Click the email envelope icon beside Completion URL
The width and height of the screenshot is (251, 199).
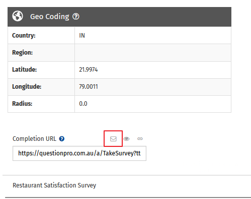coord(113,139)
